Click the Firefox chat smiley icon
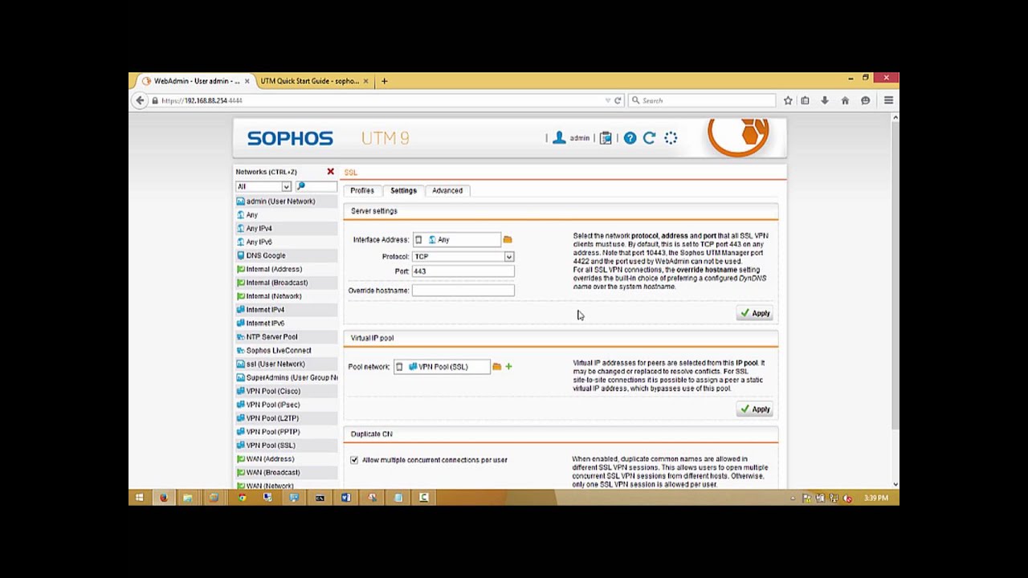Screen dimensions: 1028x578 (x=865, y=100)
